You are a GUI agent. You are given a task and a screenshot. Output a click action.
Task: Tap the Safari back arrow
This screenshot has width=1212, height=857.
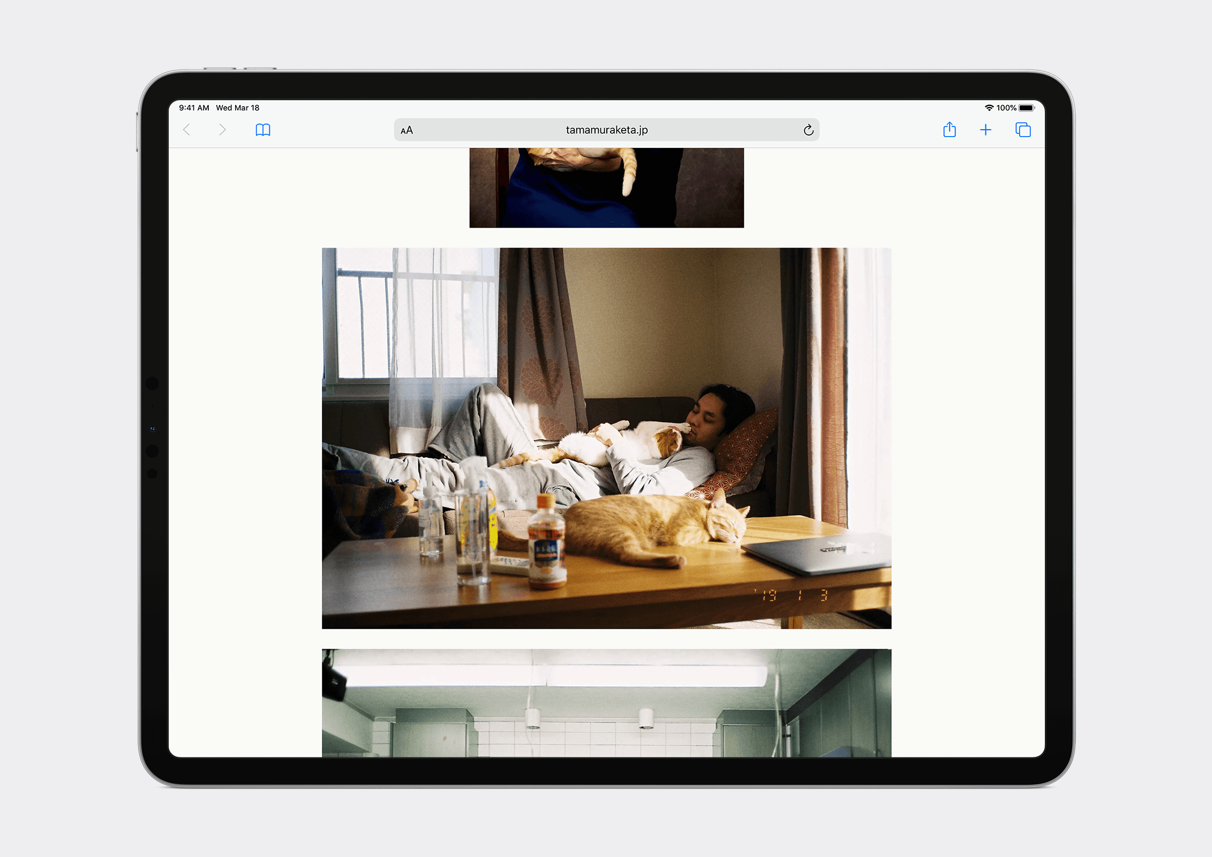187,130
